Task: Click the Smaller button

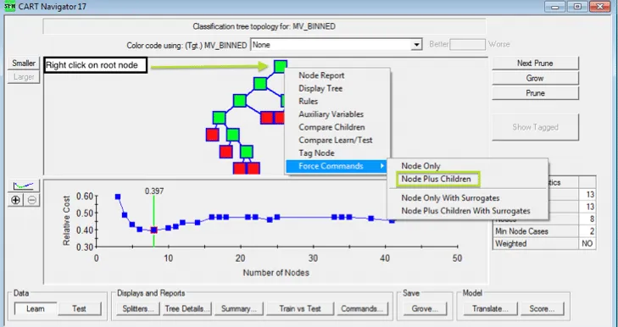Action: pyautogui.click(x=24, y=63)
